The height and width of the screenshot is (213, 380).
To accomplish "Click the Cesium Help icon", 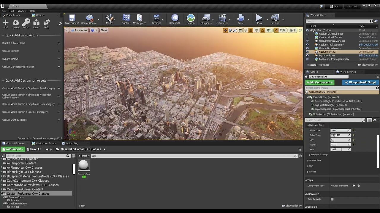I will [x=47, y=24].
